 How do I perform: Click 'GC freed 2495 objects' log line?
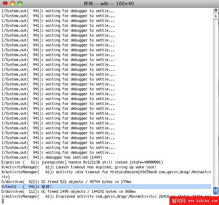[68, 191]
